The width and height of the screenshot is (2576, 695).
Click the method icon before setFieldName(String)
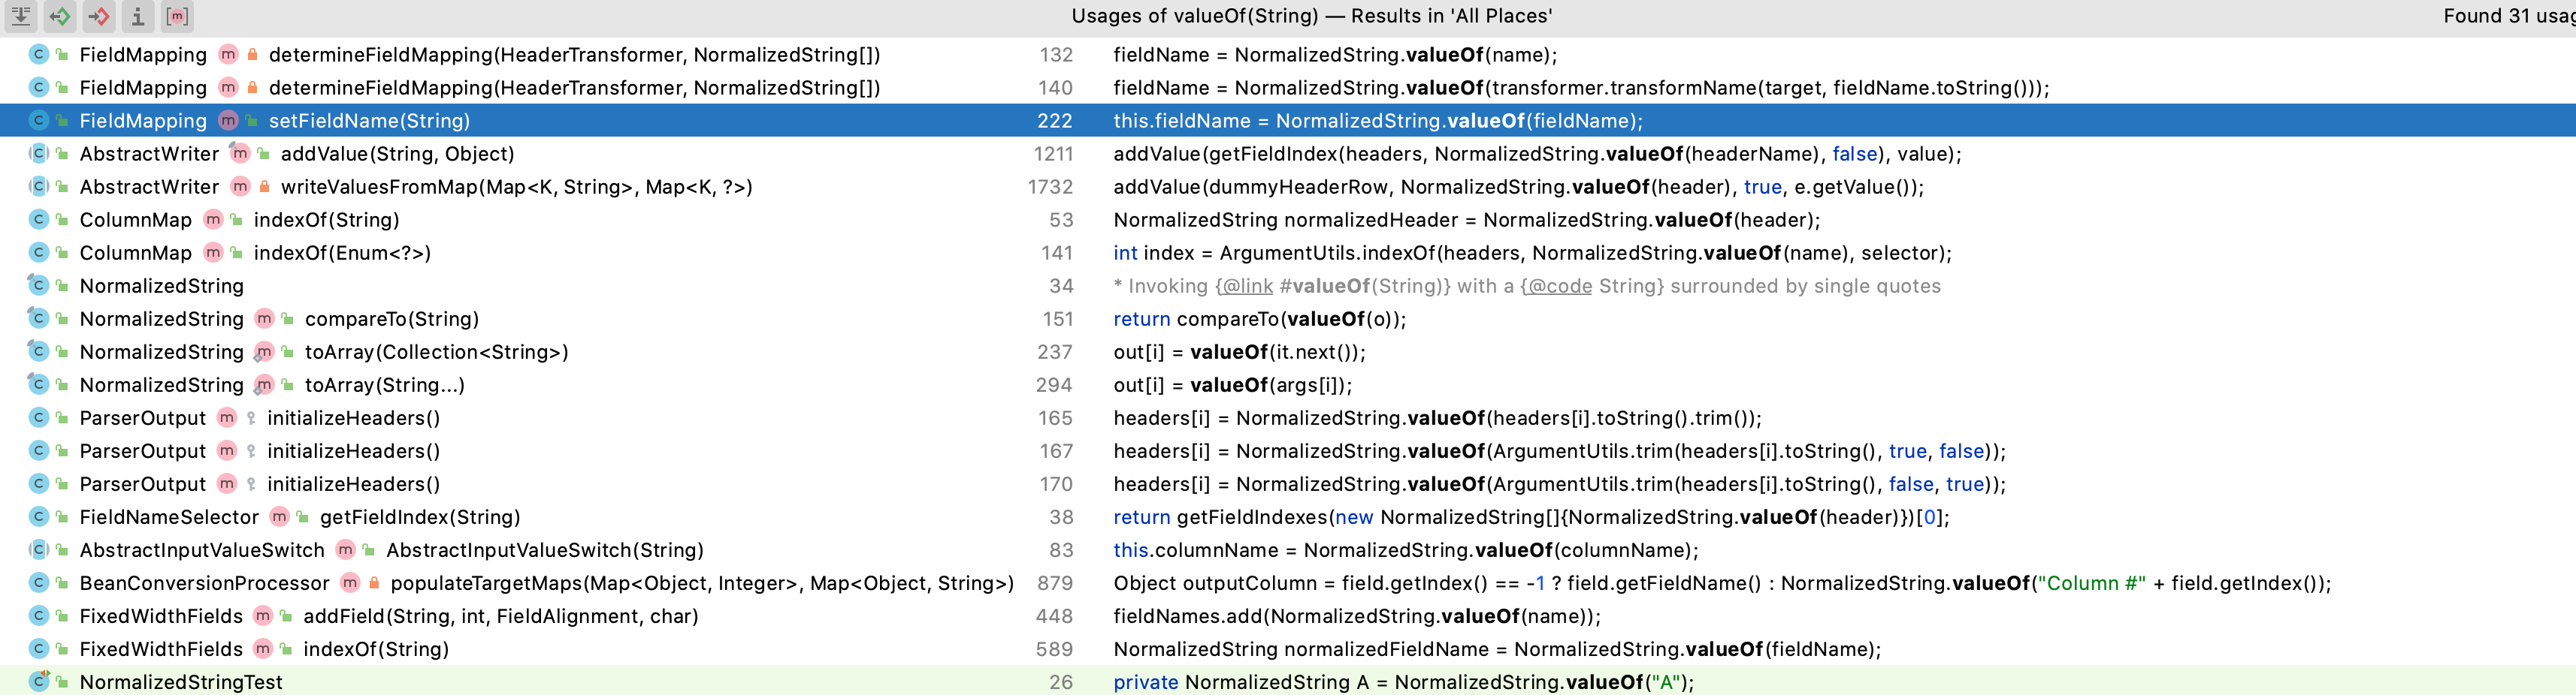click(x=228, y=120)
